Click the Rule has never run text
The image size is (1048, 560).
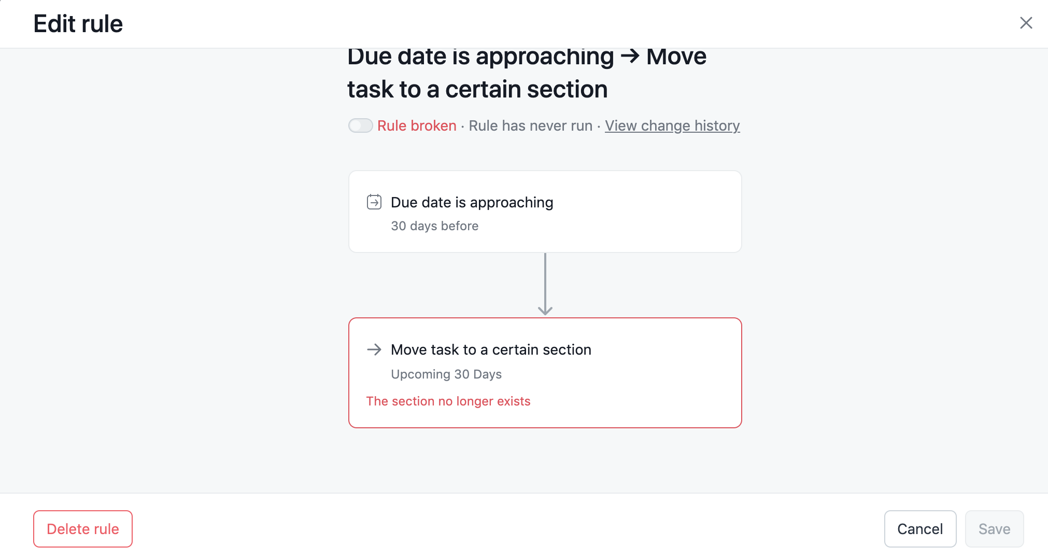530,125
